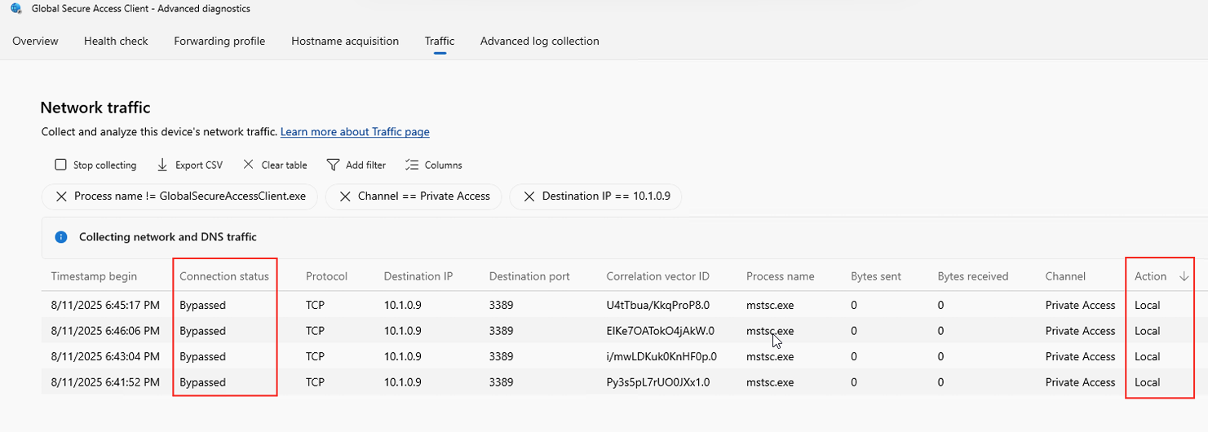Click the Clear table X icon

[x=249, y=165]
